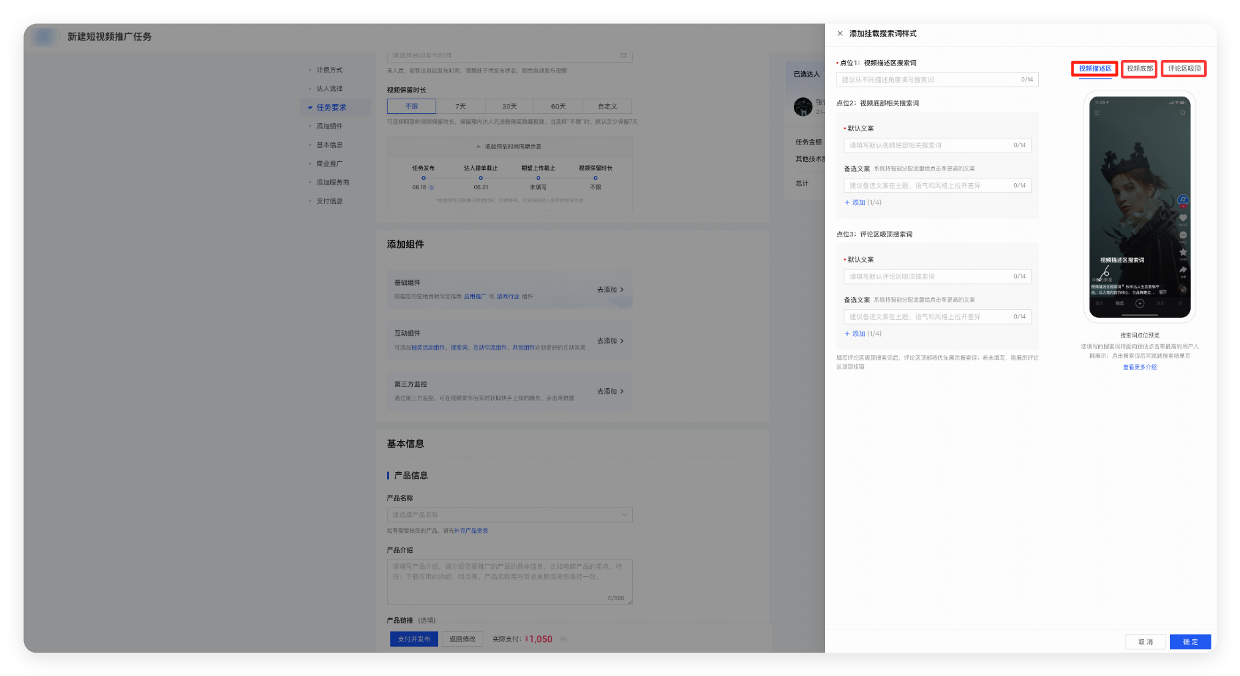Screen dimensions: 1240x676
Task: Open the 查看更多介绍 link
Action: click(x=1139, y=367)
